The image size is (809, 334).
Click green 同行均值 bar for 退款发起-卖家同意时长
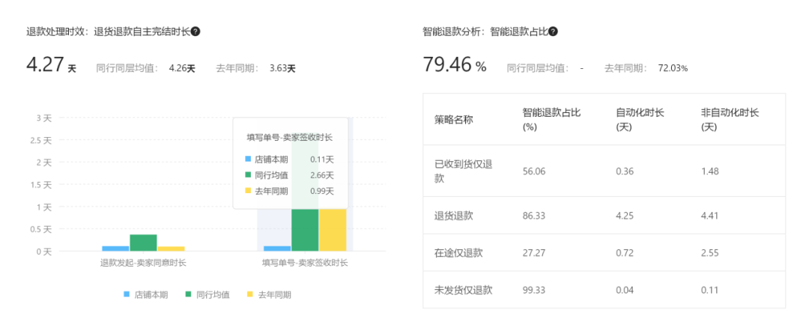pos(143,243)
